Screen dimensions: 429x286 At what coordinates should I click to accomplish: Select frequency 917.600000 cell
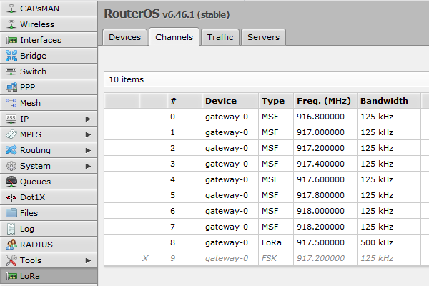coord(325,179)
